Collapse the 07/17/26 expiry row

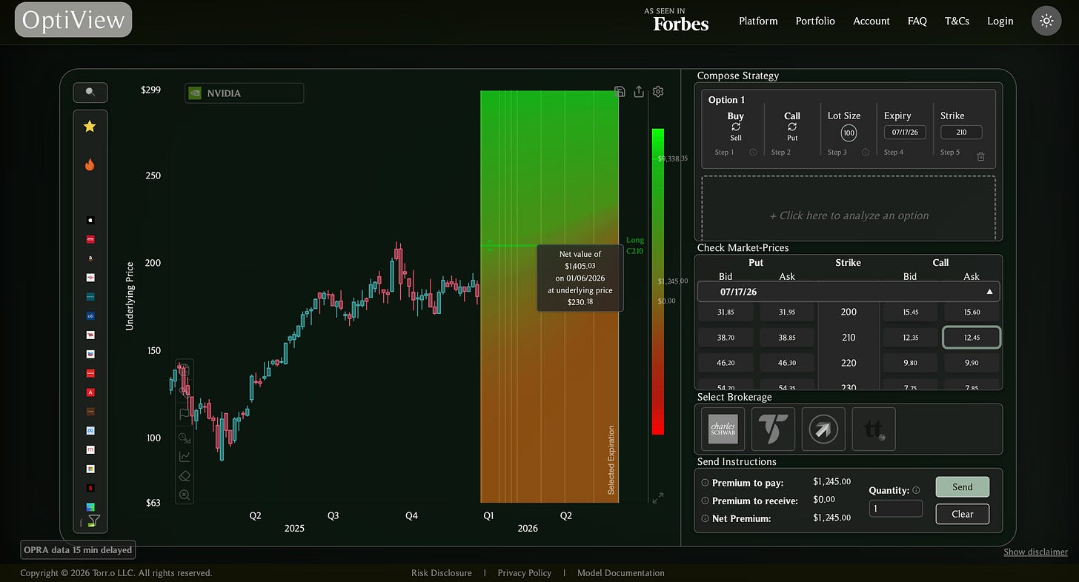849,292
